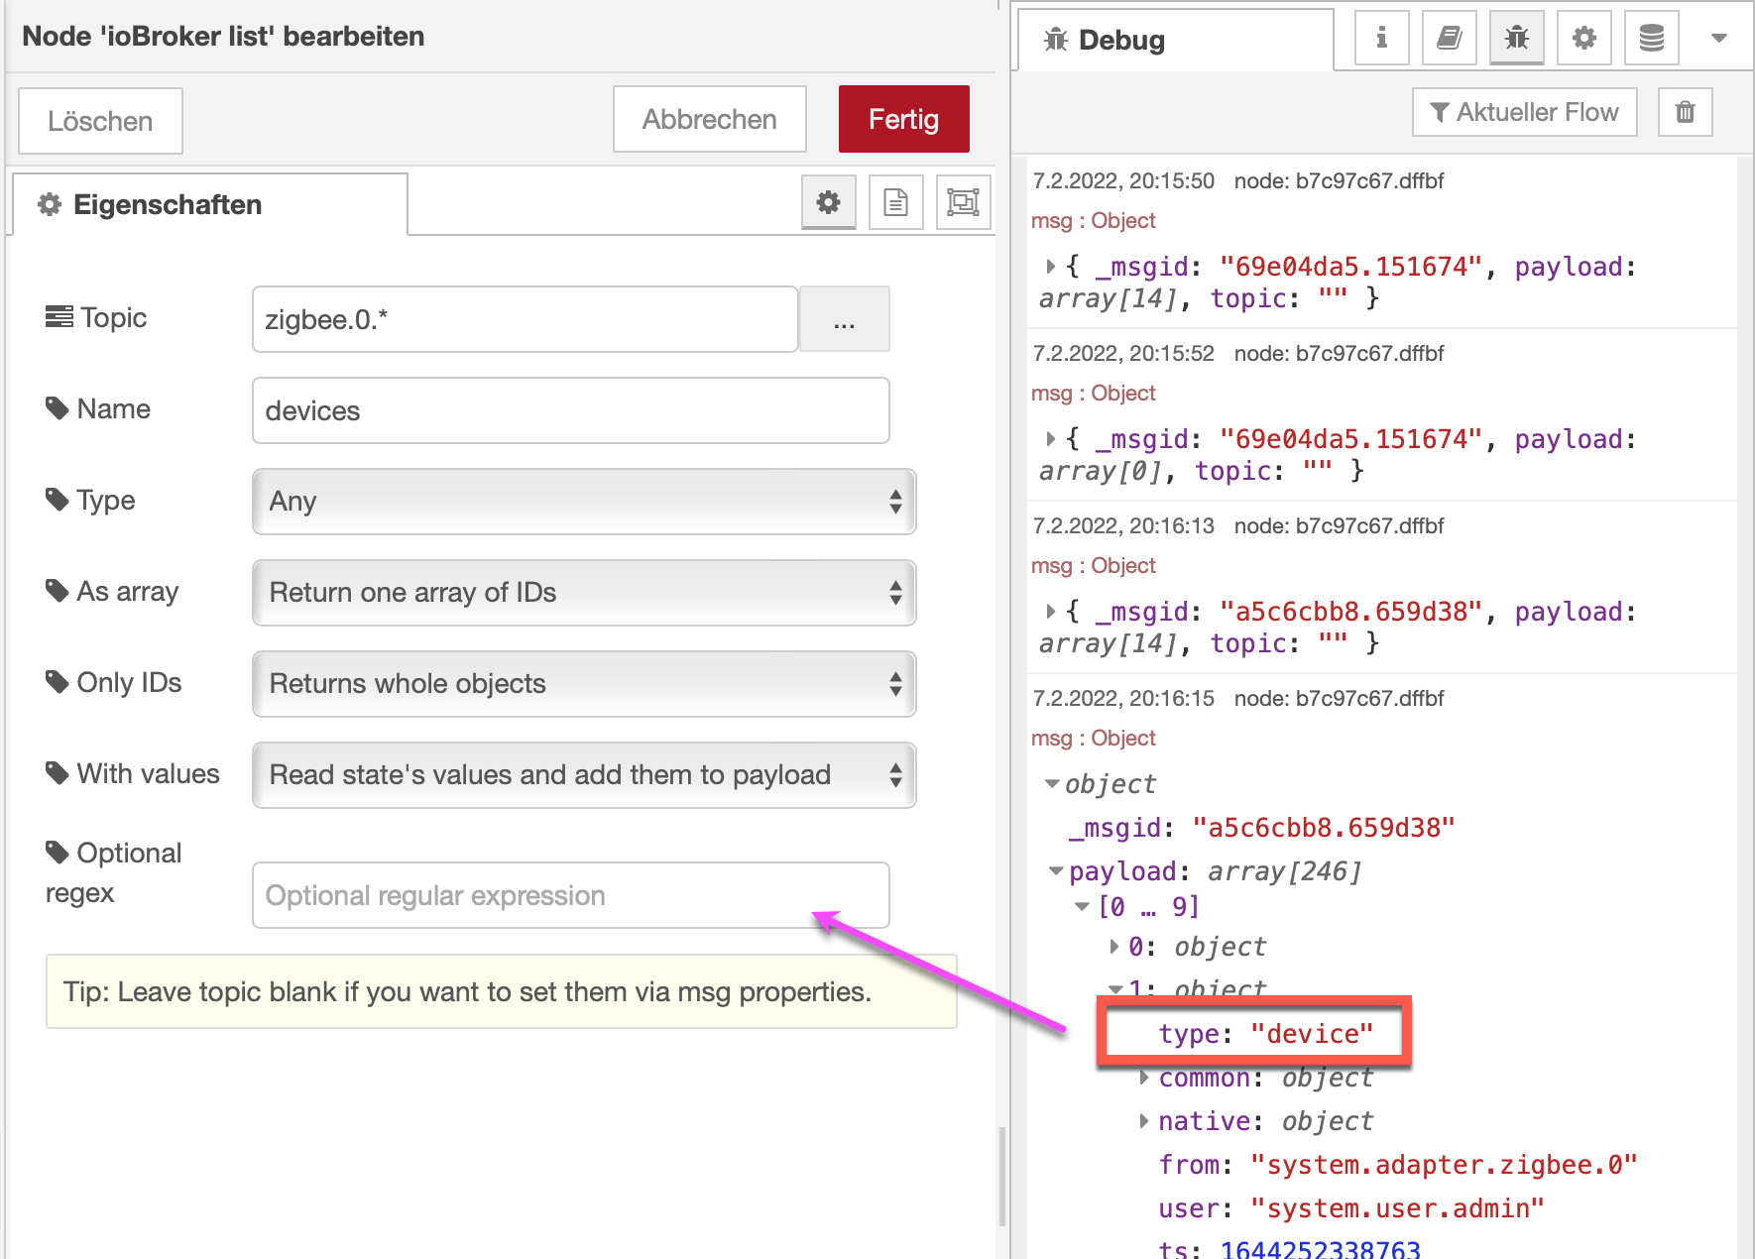Click node properties gear icon

click(x=828, y=202)
